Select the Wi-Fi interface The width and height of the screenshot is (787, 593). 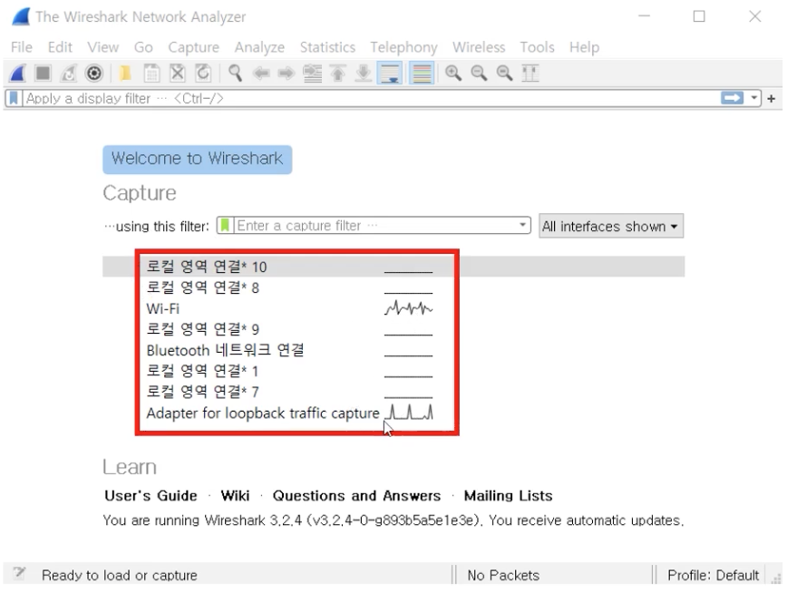[393, 308]
